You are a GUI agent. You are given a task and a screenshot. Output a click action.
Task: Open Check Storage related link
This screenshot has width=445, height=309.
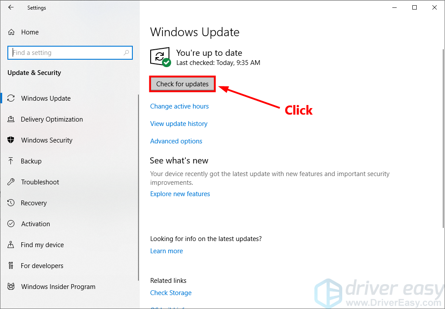pos(171,293)
